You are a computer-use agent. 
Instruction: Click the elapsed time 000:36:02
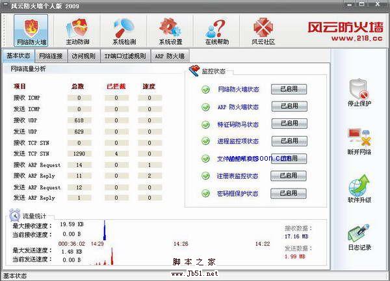pyautogui.click(x=71, y=244)
